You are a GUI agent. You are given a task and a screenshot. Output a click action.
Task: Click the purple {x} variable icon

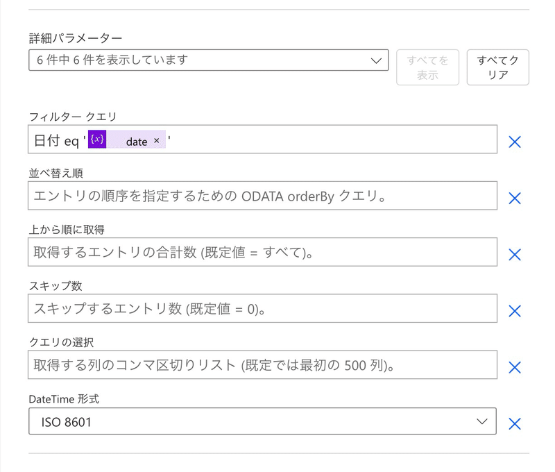97,139
